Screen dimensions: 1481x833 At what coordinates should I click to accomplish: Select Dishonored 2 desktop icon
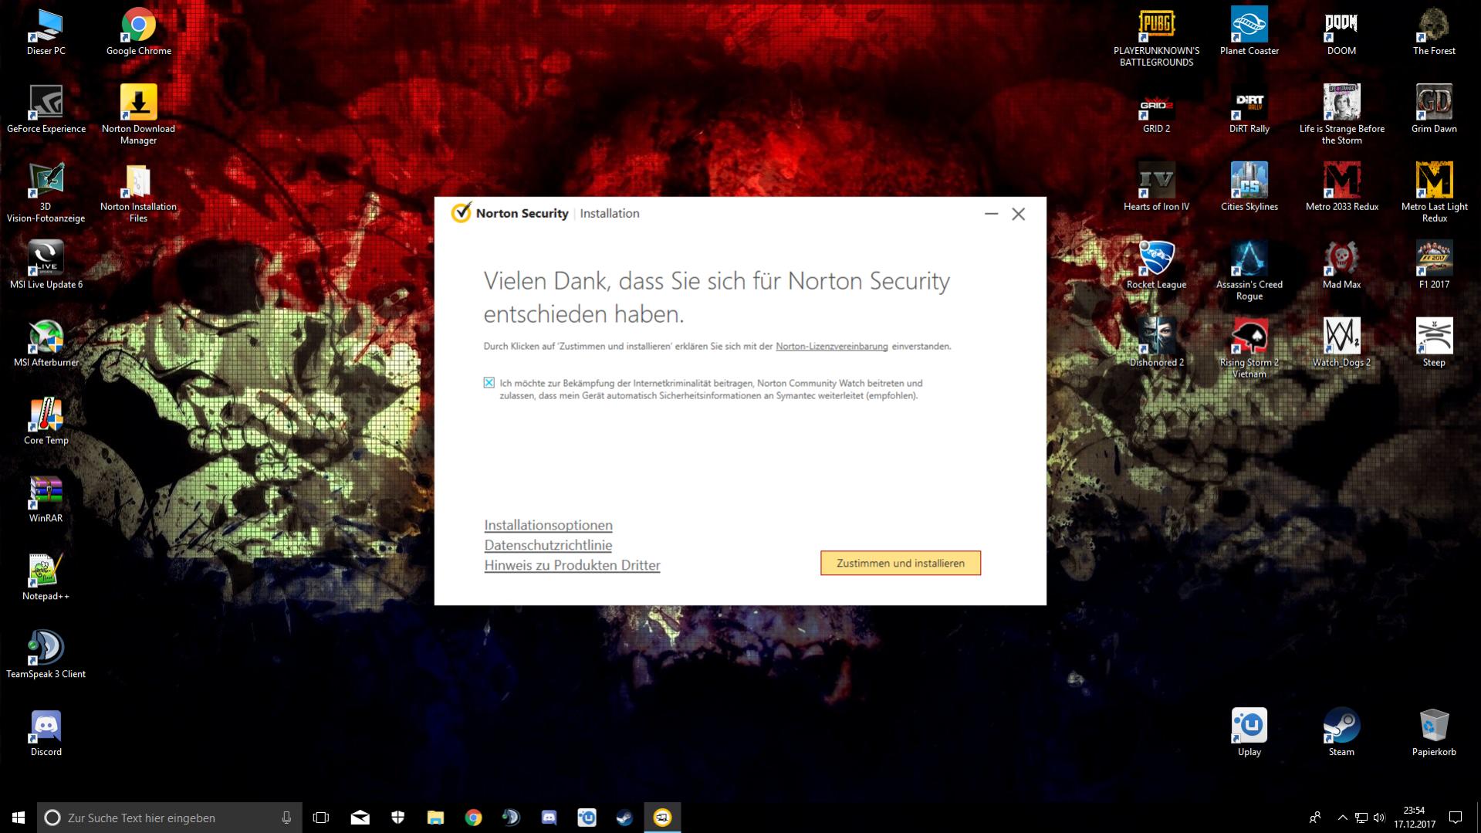click(1157, 343)
